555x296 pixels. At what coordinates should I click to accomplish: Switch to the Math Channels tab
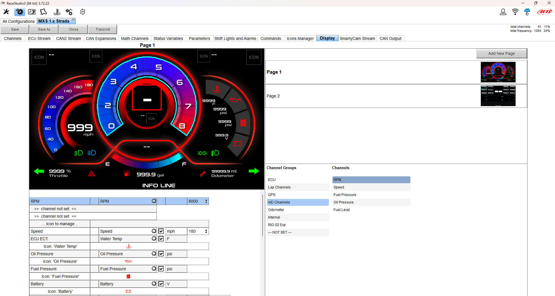pyautogui.click(x=134, y=38)
